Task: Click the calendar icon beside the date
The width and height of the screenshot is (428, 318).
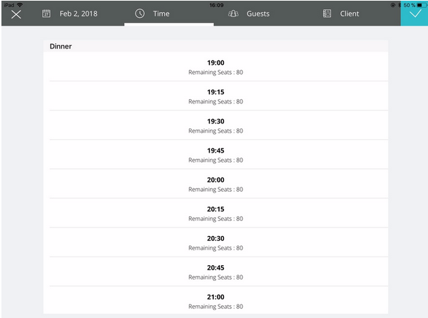Action: pyautogui.click(x=46, y=14)
